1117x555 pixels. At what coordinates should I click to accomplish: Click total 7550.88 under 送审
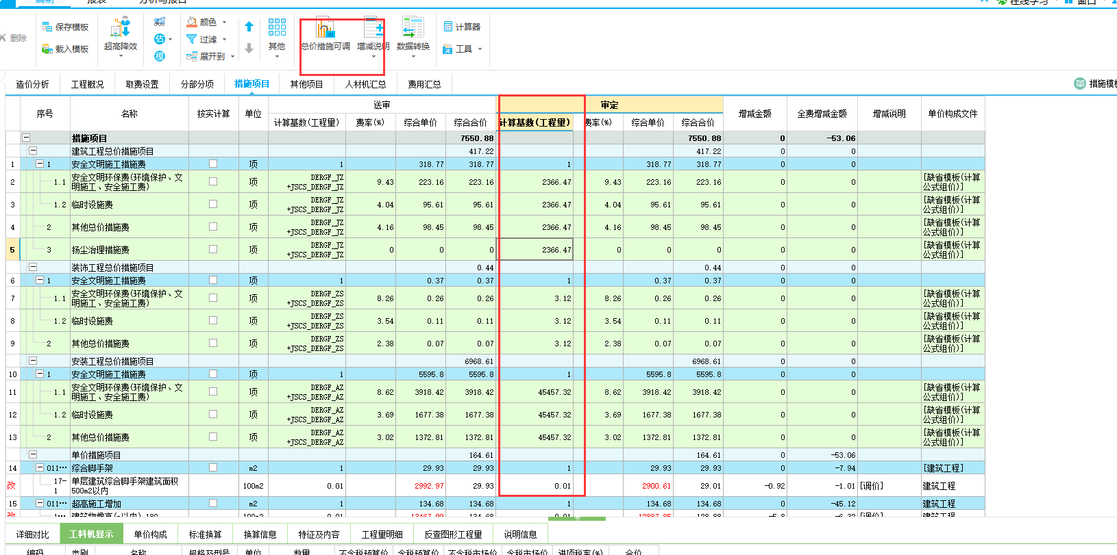pyautogui.click(x=477, y=138)
